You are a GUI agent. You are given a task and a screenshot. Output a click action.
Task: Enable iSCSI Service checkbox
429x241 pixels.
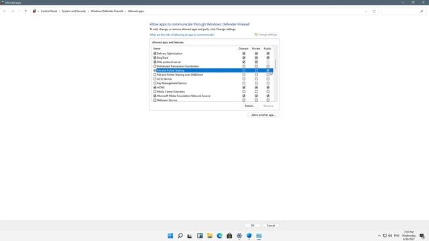pos(155,79)
